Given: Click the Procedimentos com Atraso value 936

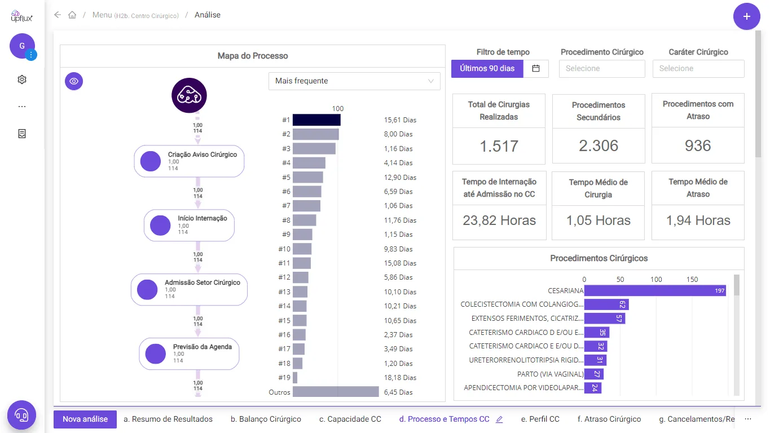Looking at the screenshot, I should [698, 146].
